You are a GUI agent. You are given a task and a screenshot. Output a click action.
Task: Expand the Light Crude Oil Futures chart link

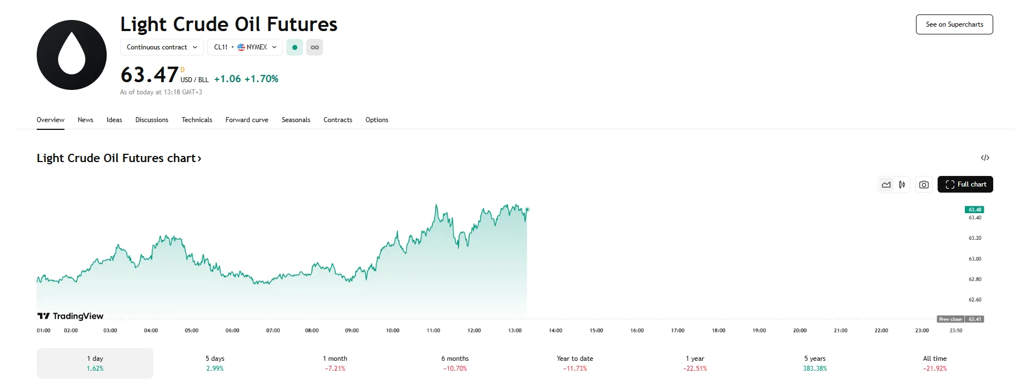(x=118, y=158)
